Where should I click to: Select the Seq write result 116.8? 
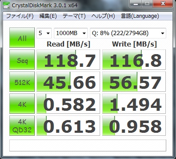(x=134, y=60)
